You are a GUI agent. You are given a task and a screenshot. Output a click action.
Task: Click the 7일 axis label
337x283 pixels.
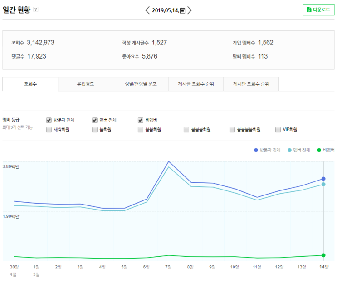coord(168,267)
